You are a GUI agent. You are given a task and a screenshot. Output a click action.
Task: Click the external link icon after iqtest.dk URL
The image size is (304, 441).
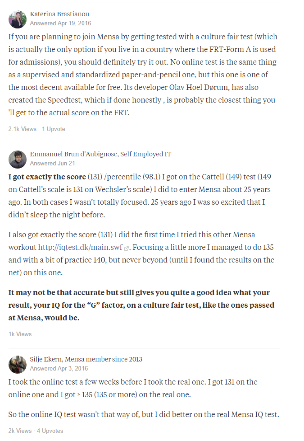coord(127,248)
